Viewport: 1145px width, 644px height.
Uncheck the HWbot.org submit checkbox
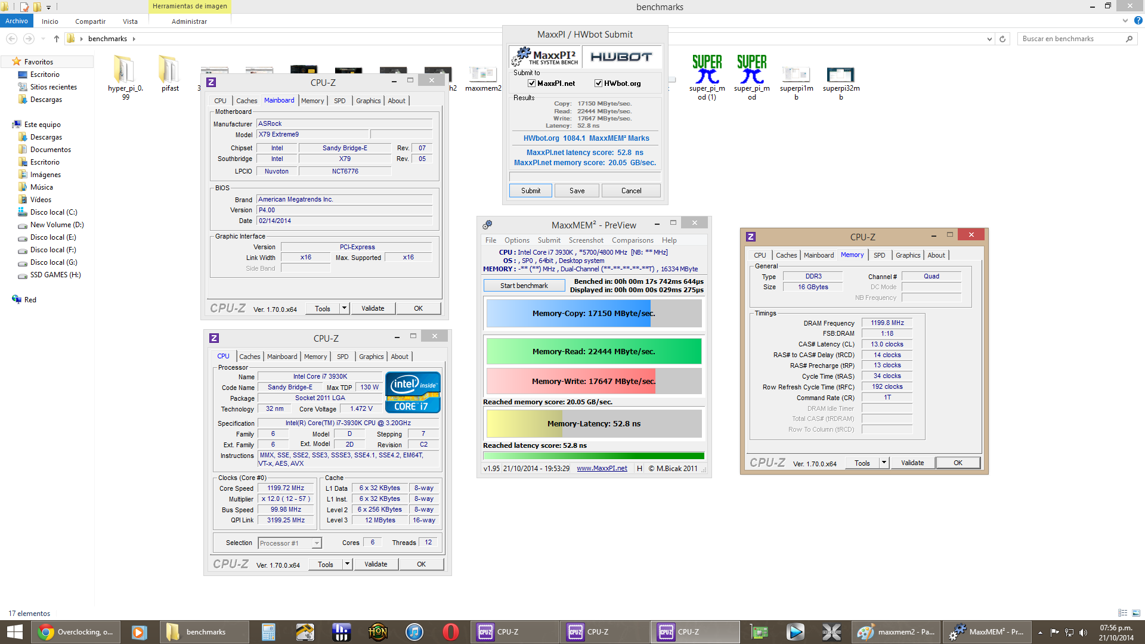(x=598, y=83)
